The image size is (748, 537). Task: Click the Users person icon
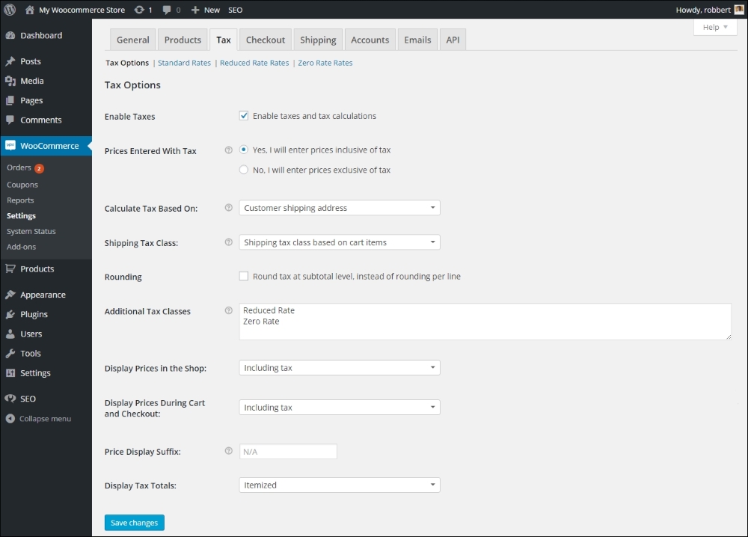pos(10,334)
